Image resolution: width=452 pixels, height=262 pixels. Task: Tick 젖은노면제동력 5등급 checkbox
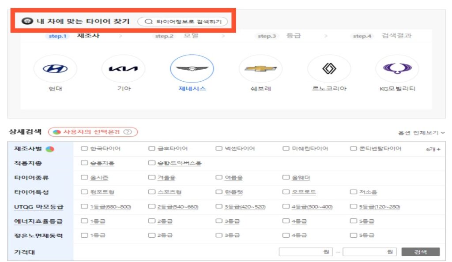pos(354,235)
